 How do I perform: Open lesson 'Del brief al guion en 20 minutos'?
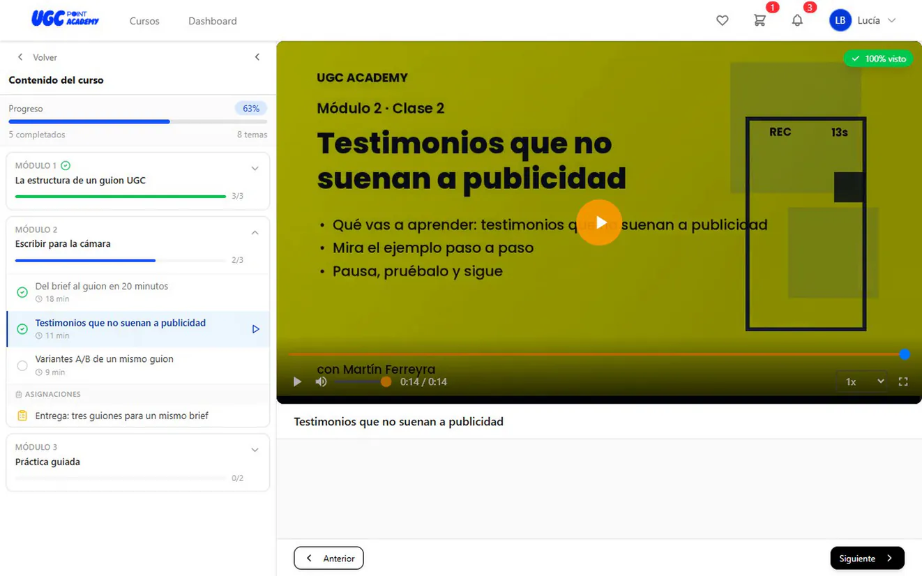(138, 292)
